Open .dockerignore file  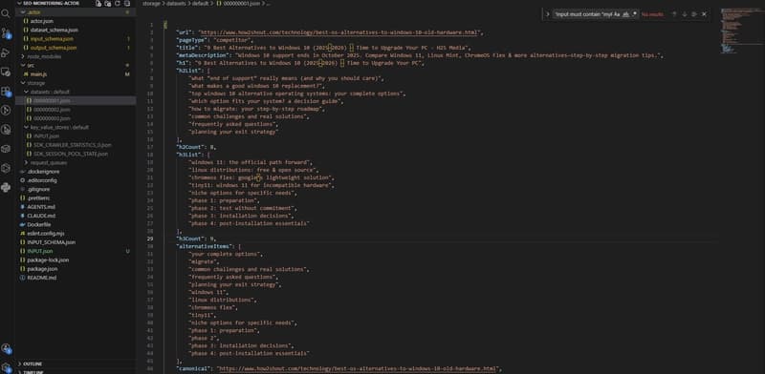[x=76, y=172]
